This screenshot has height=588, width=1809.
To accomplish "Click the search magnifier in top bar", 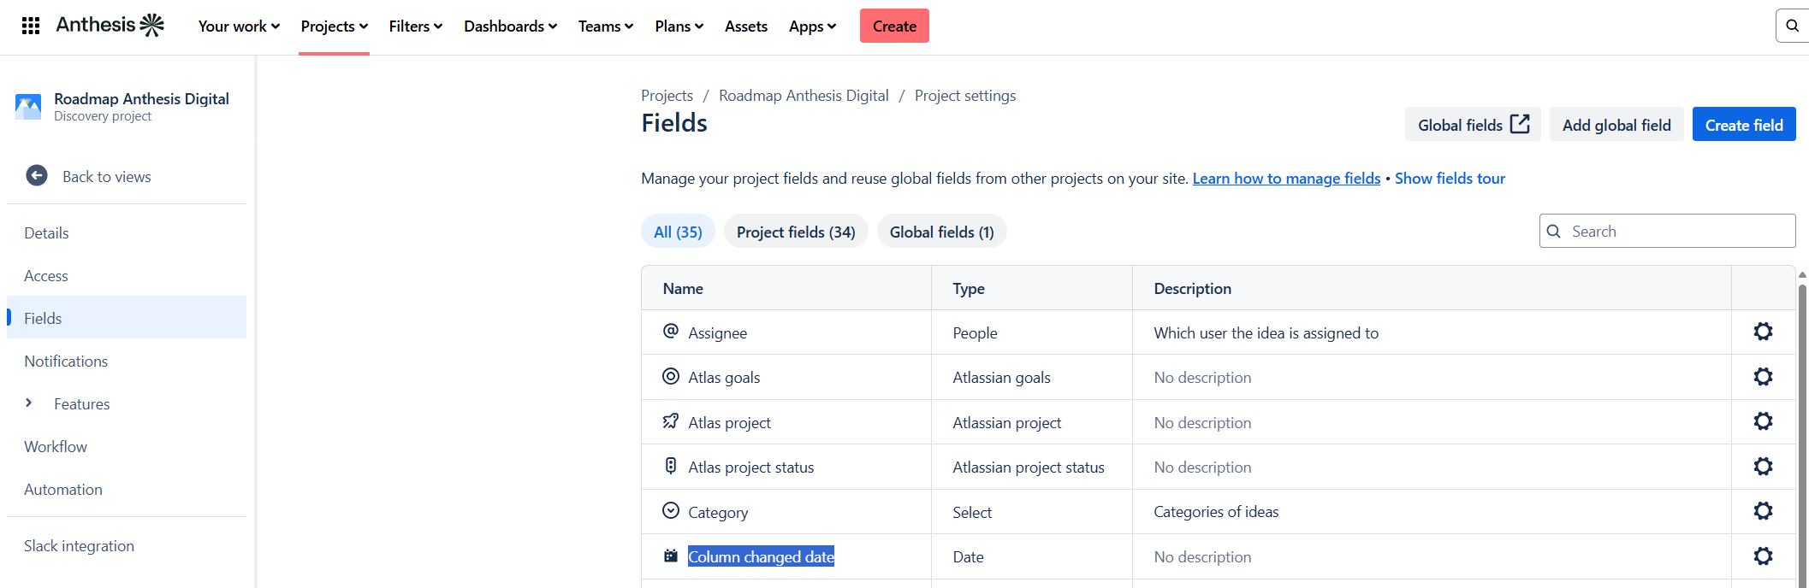I will 1792,26.
